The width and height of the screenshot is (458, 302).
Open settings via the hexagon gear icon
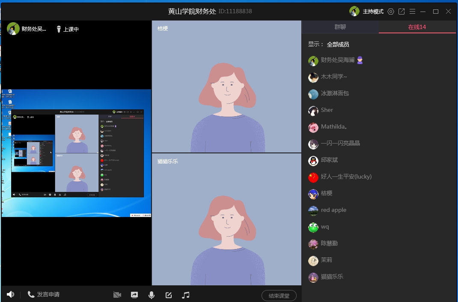[390, 12]
